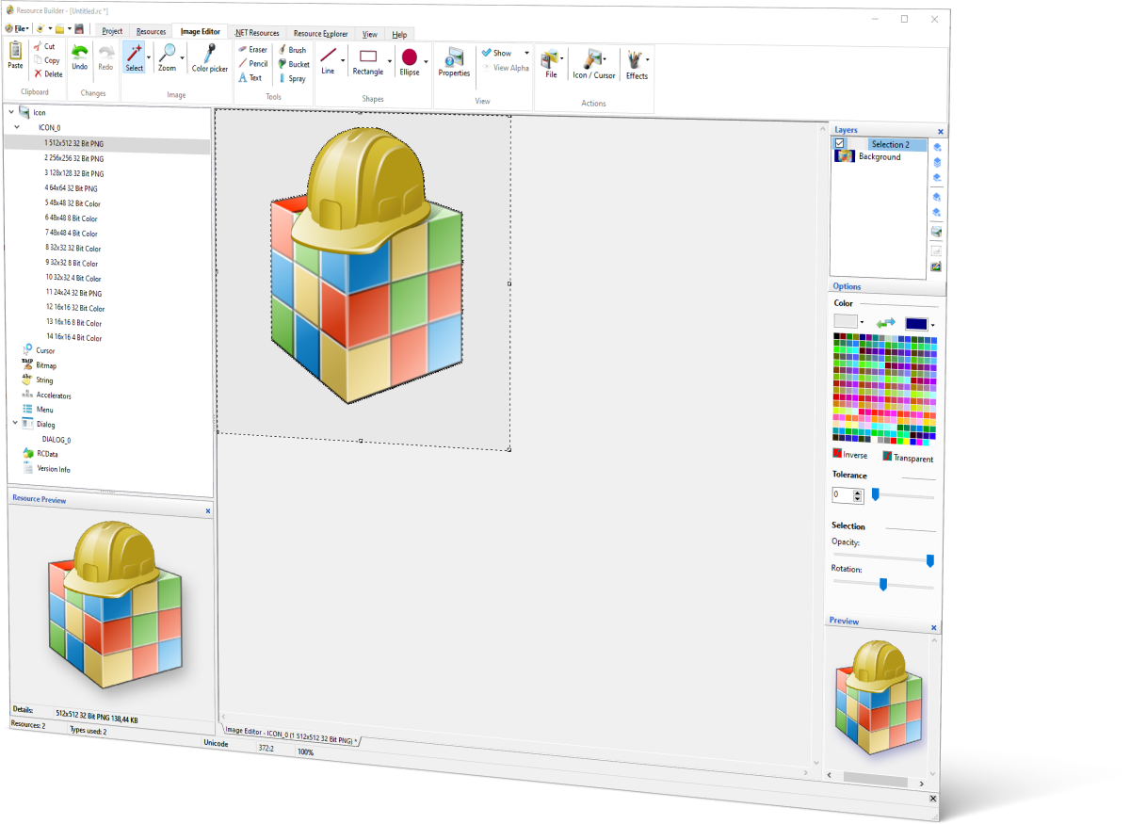This screenshot has width=1130, height=824.
Task: Open the Zoom tool dropdown arrow
Action: tap(182, 57)
